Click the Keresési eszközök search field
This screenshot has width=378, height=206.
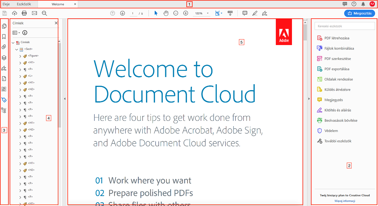[344, 26]
